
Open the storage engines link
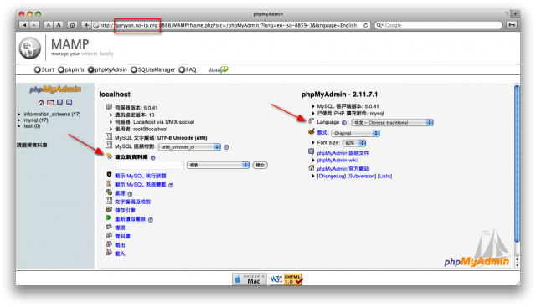pyautogui.click(x=125, y=210)
